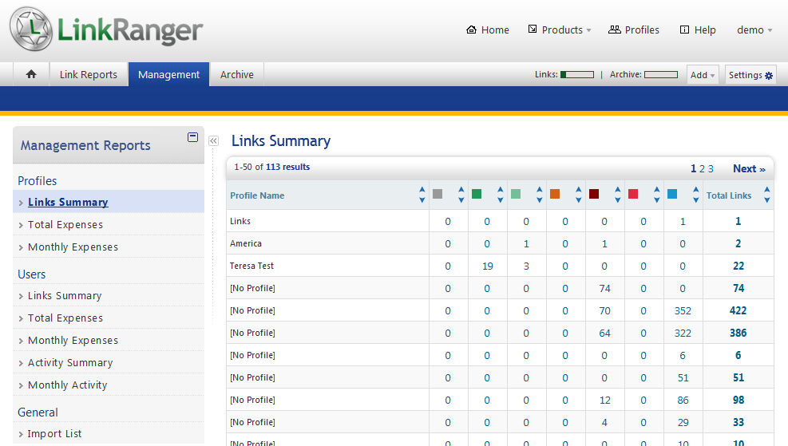
Task: Switch to the Archive tab
Action: point(237,74)
